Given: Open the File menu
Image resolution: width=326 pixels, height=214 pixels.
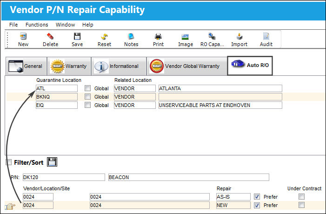Looking at the screenshot, I should [x=13, y=25].
